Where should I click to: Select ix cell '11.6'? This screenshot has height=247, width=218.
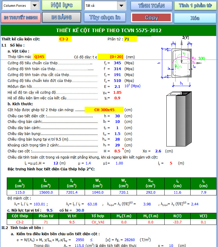[x=177, y=192]
